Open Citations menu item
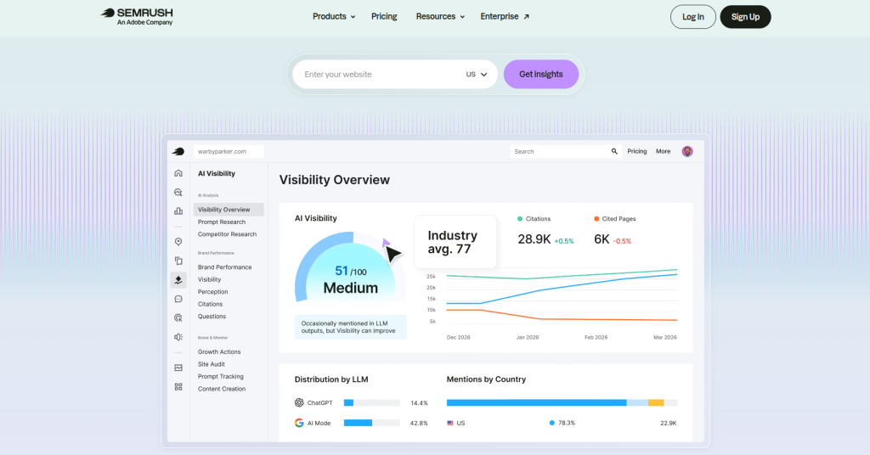The width and height of the screenshot is (870, 455). 211,304
